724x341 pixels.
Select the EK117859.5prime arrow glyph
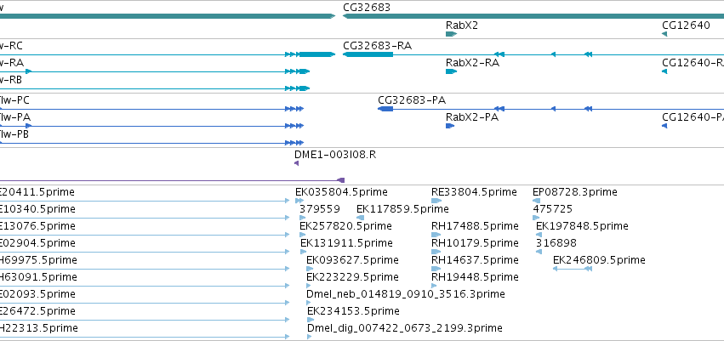(x=360, y=218)
